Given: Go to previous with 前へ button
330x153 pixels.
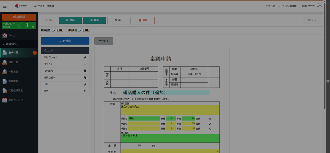Looking at the screenshot, I should (x=49, y=20).
